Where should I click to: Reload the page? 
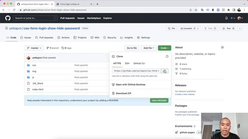14,10
